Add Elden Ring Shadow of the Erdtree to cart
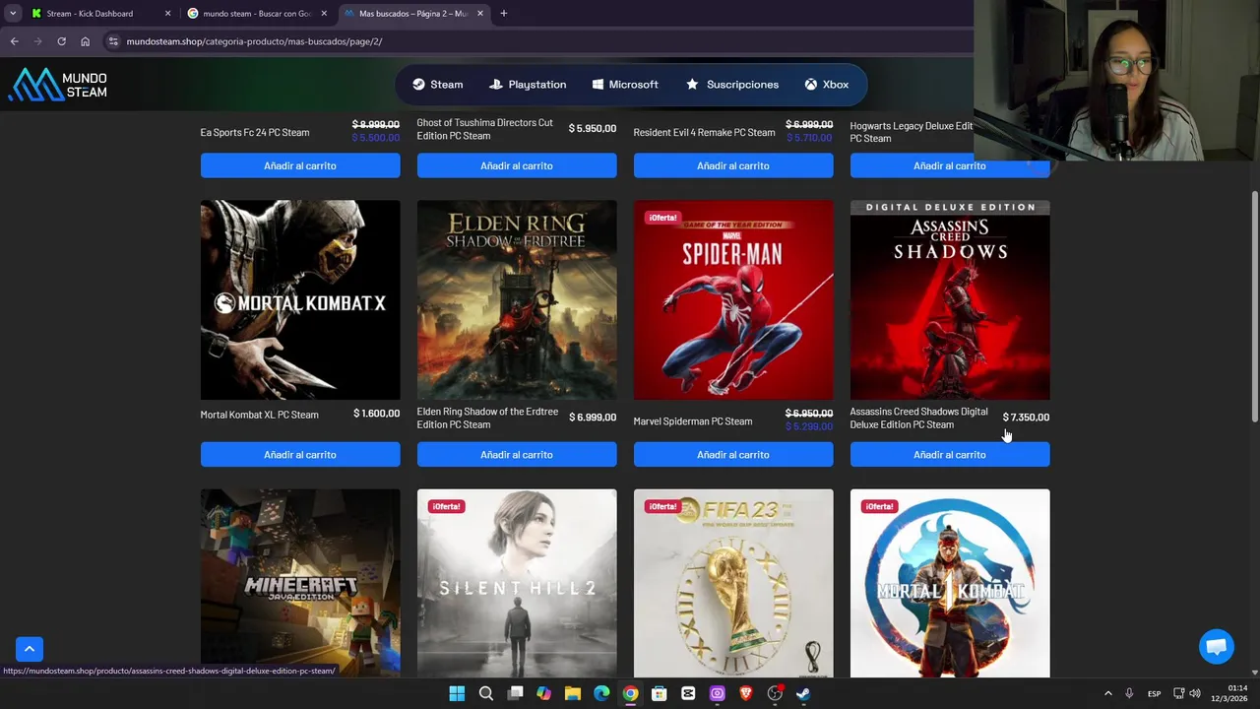This screenshot has width=1260, height=709. tap(517, 455)
